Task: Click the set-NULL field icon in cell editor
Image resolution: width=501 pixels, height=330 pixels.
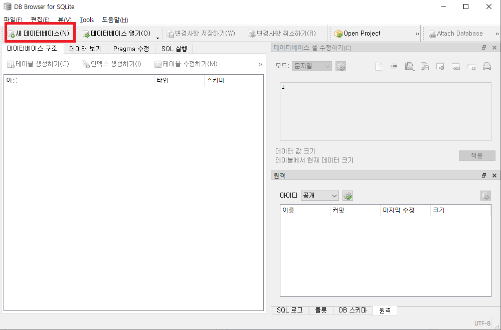Action: coord(471,66)
